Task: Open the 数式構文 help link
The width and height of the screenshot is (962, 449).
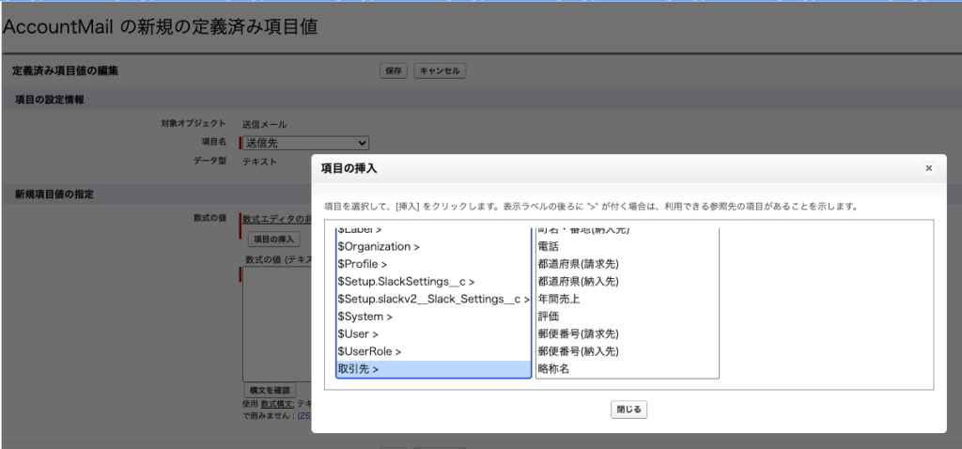Action: pos(277,404)
